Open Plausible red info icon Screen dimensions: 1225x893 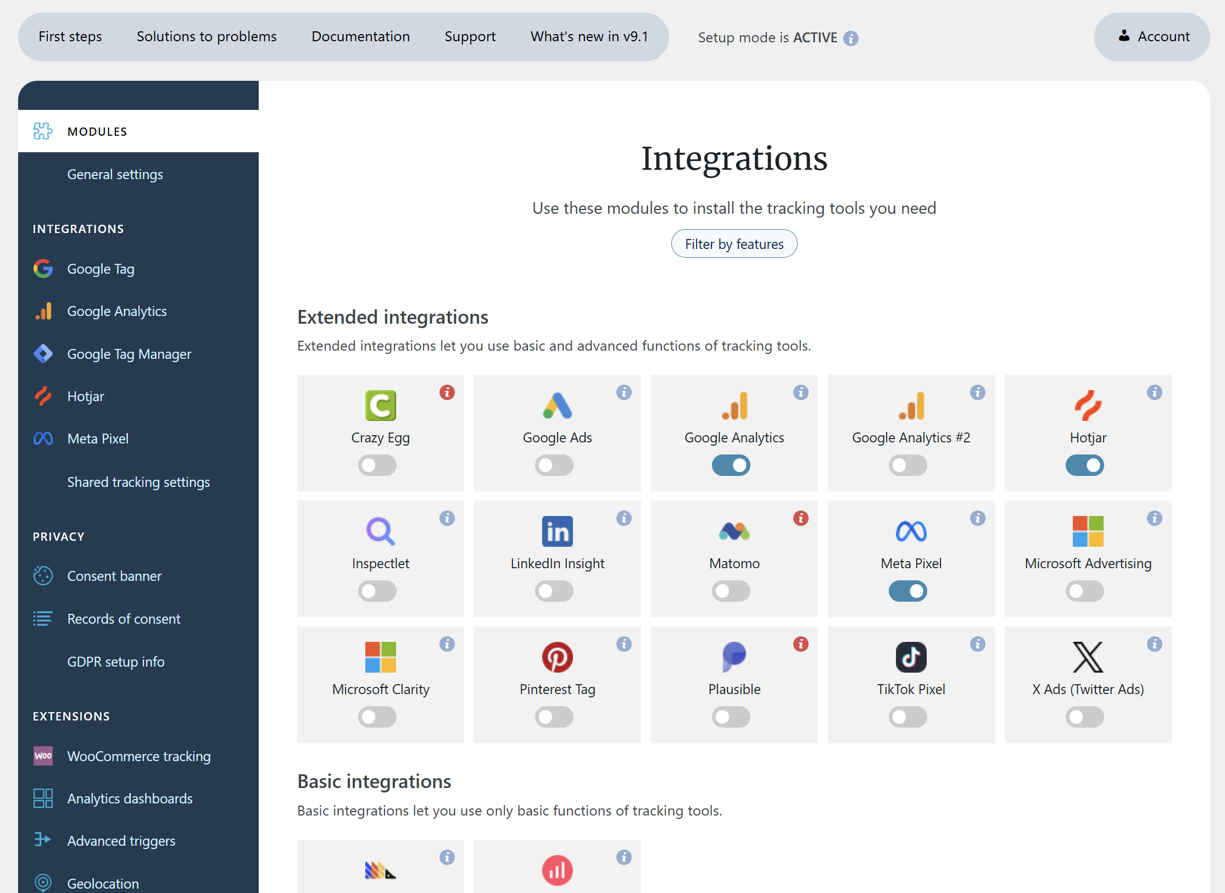pyautogui.click(x=801, y=644)
